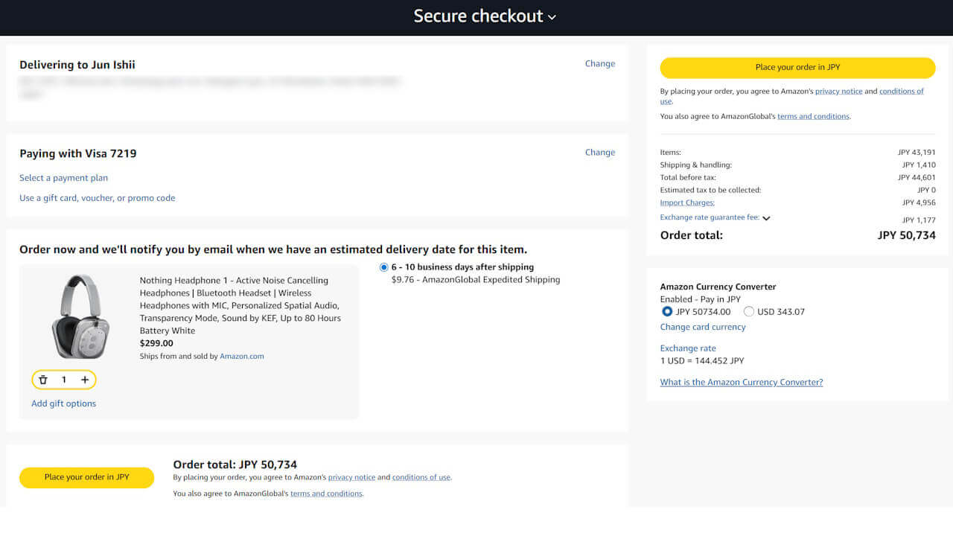This screenshot has height=536, width=953.
Task: Open bottom conditions of use link
Action: pos(421,477)
